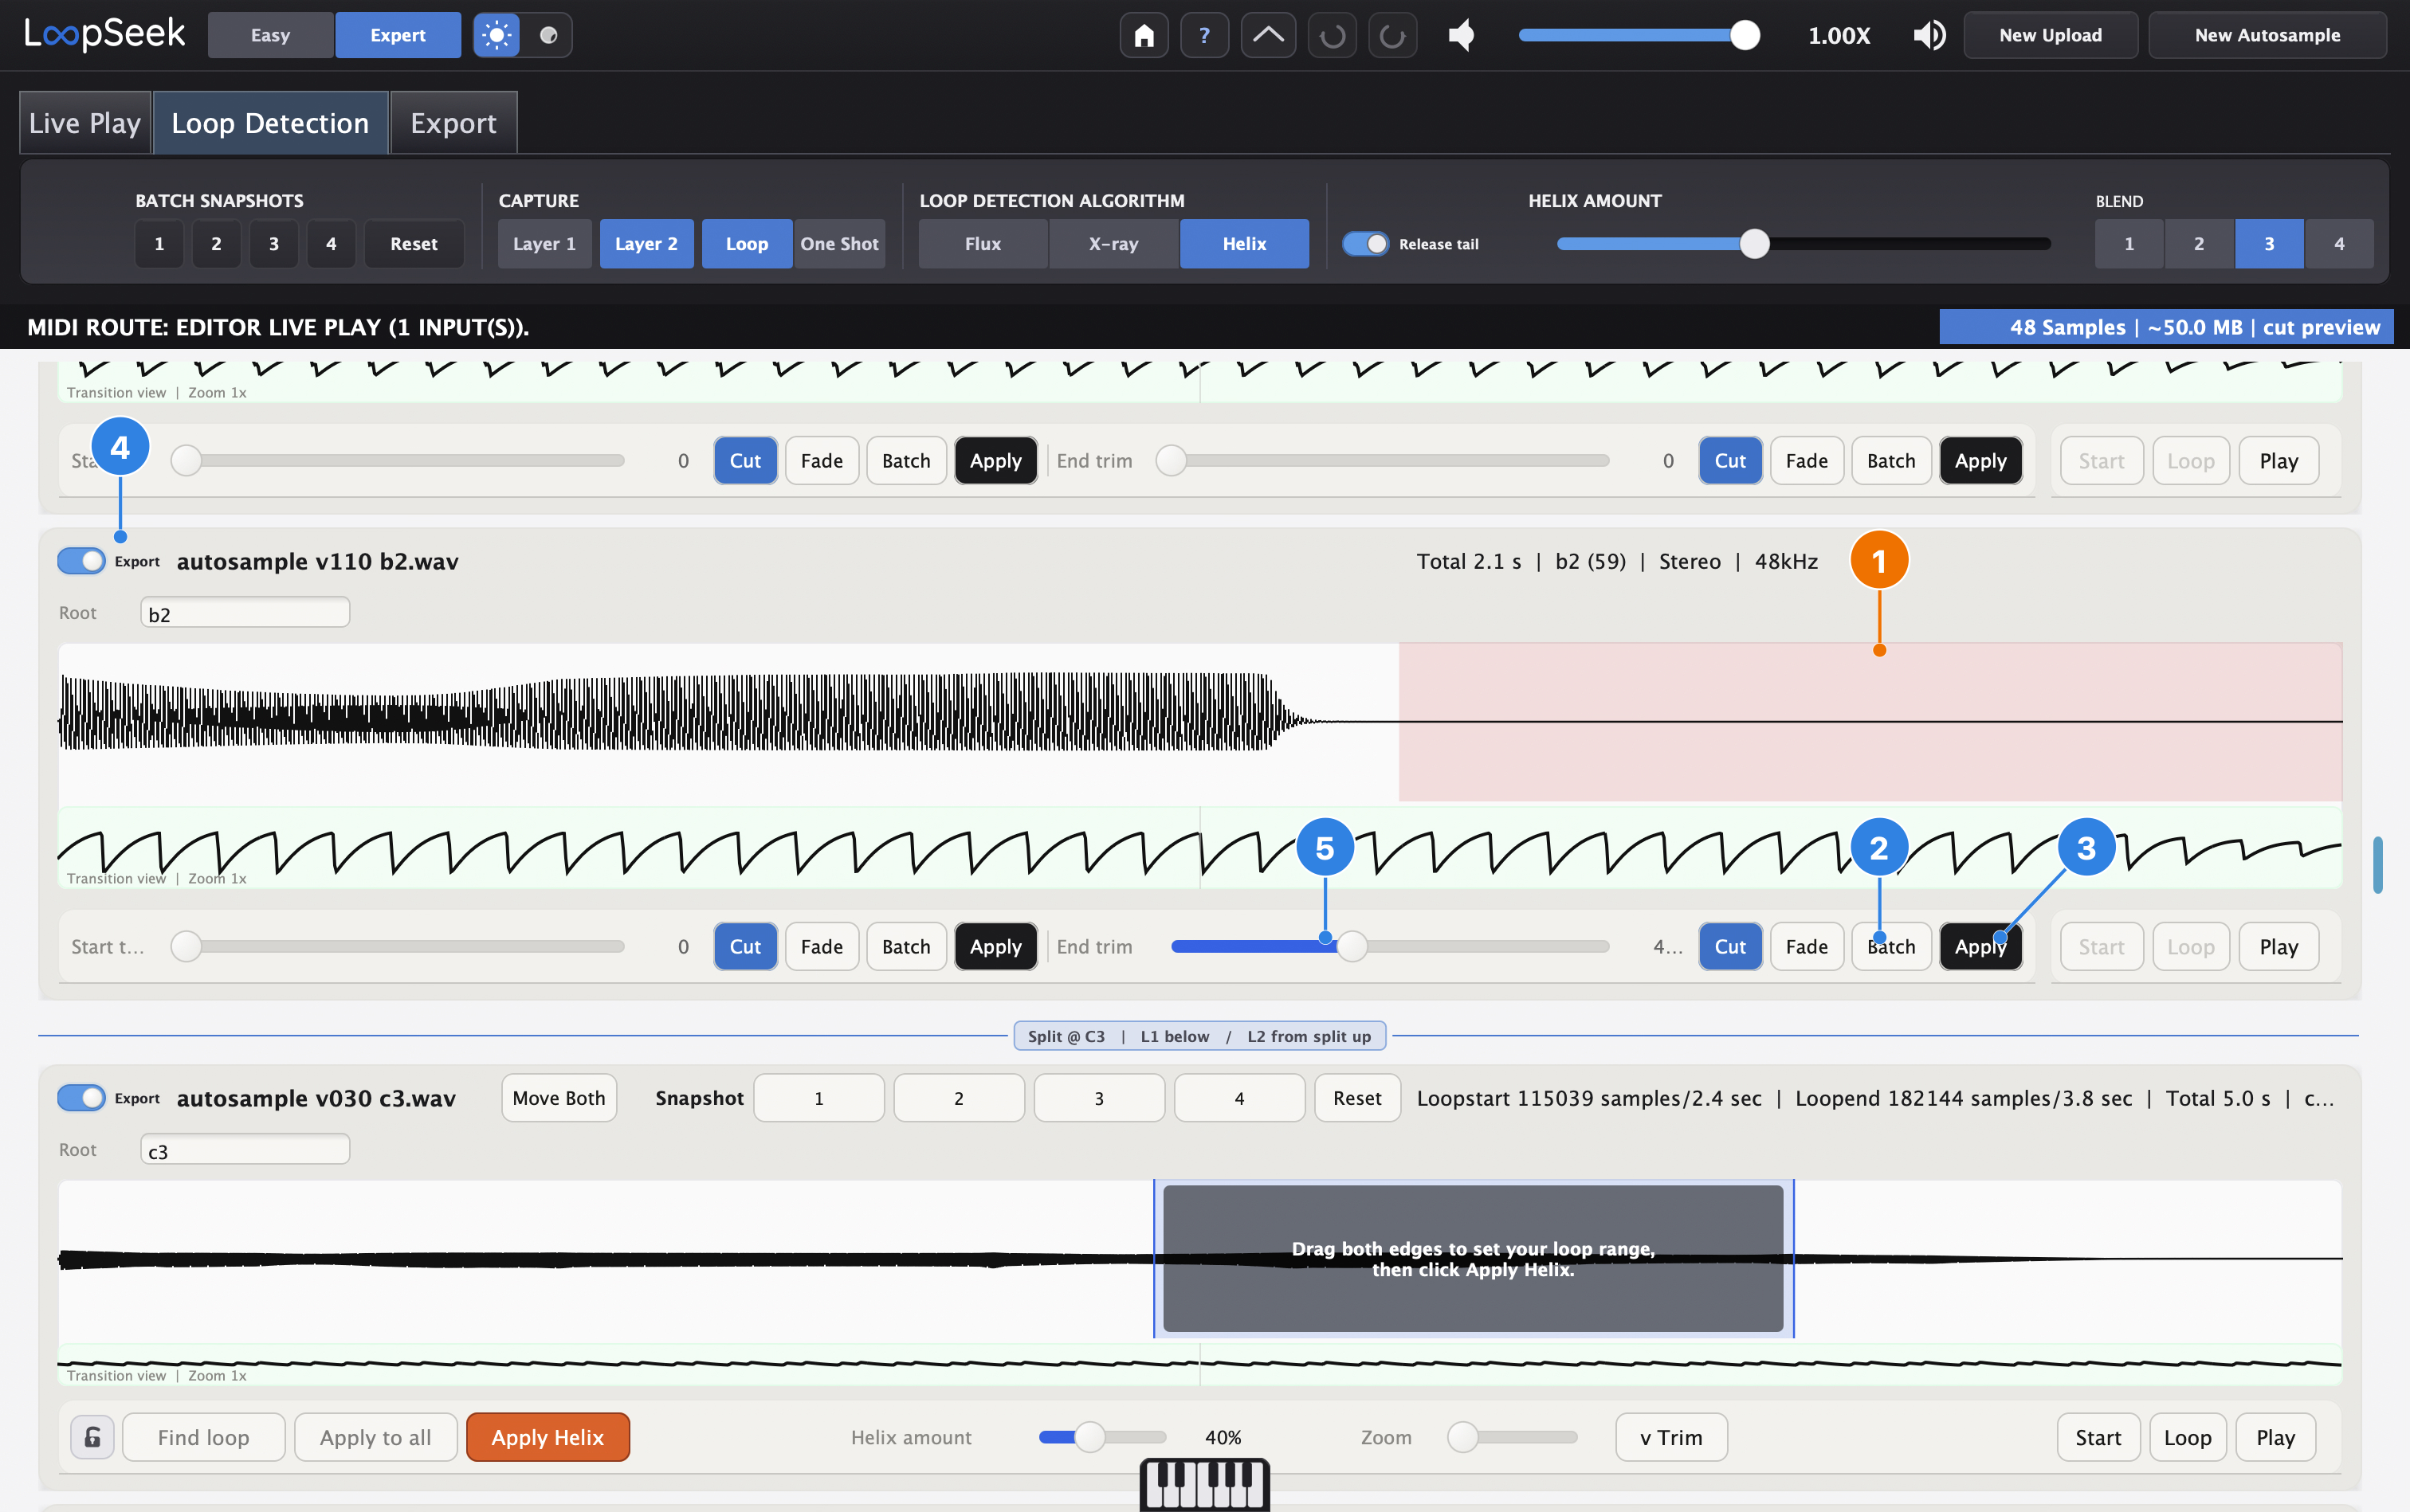Click the Root input field containing c3

pyautogui.click(x=245, y=1150)
